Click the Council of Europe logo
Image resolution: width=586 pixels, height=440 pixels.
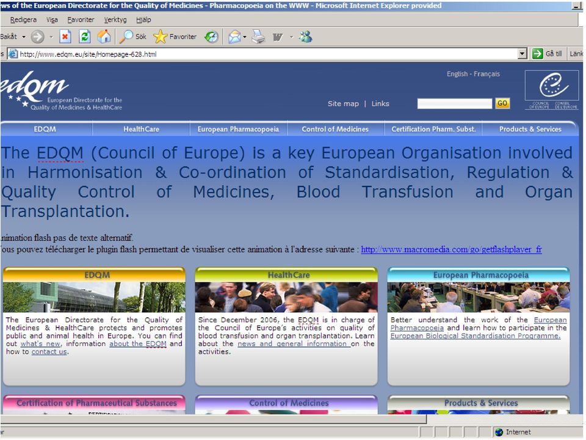click(552, 90)
